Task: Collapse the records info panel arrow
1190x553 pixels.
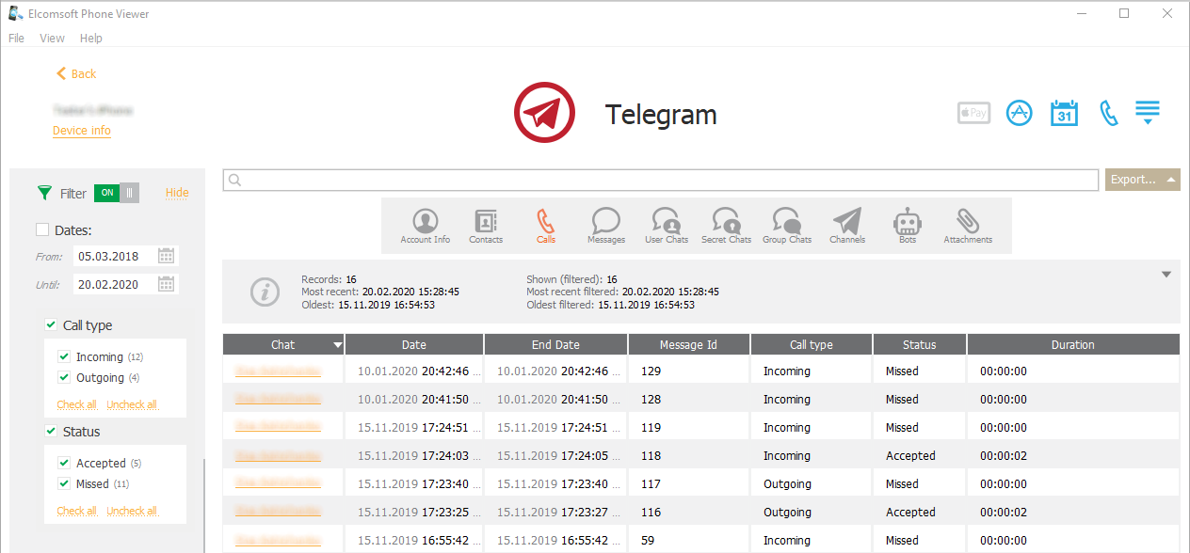Action: tap(1166, 275)
